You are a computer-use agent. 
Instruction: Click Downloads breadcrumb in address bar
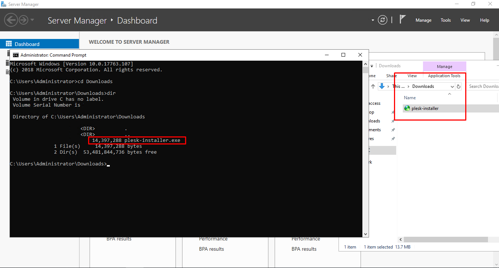(423, 86)
